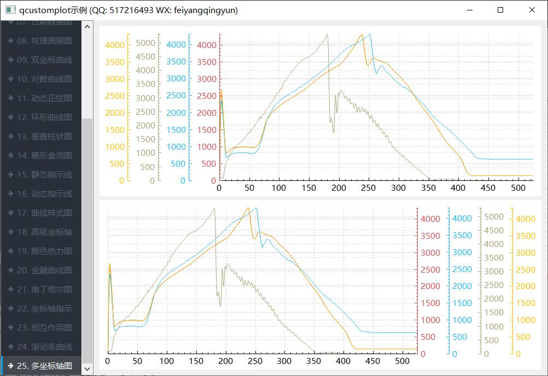Click the sidebar scrollbar up arrow

[87, 26]
